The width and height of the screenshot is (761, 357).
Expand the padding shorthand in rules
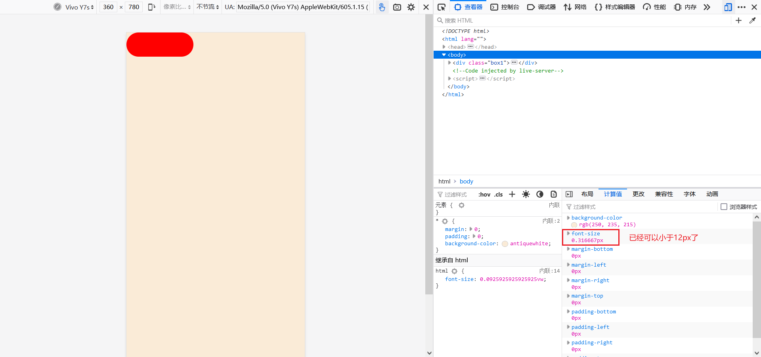(x=474, y=237)
